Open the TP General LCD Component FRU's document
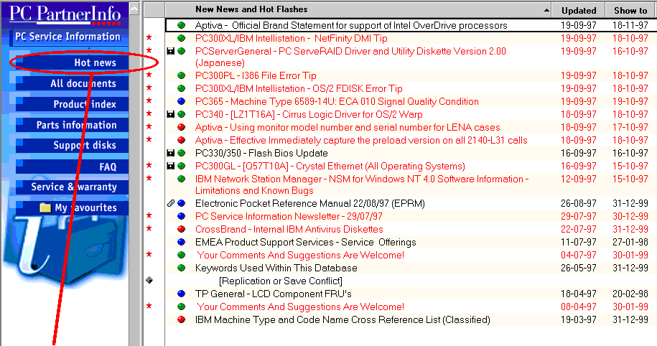The width and height of the screenshot is (657, 346). [274, 294]
